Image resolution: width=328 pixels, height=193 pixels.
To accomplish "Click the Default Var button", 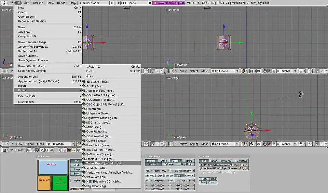I will 76,189.
